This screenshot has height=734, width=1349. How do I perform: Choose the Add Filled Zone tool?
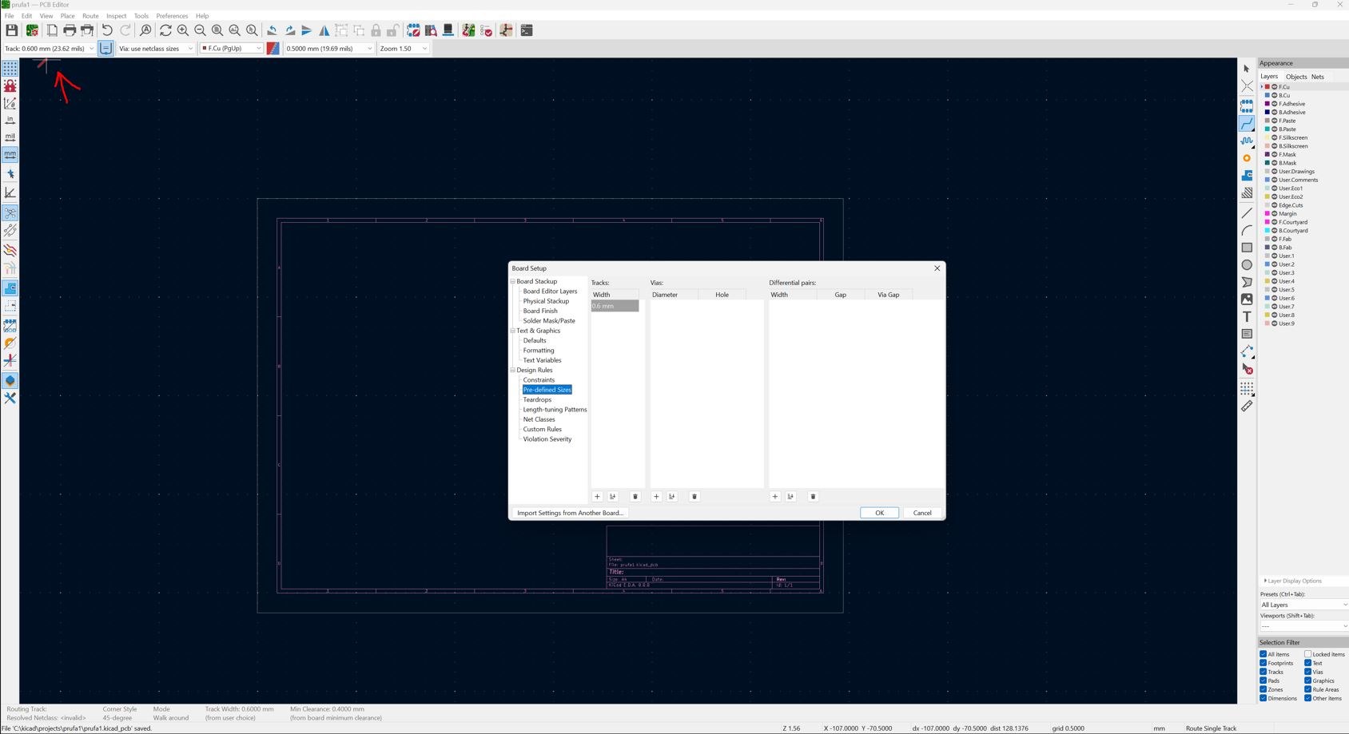coord(1247,176)
